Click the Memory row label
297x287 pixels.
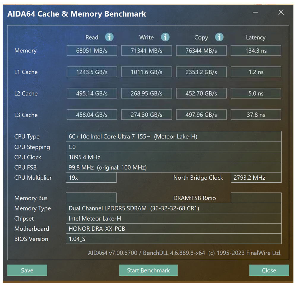click(x=25, y=50)
